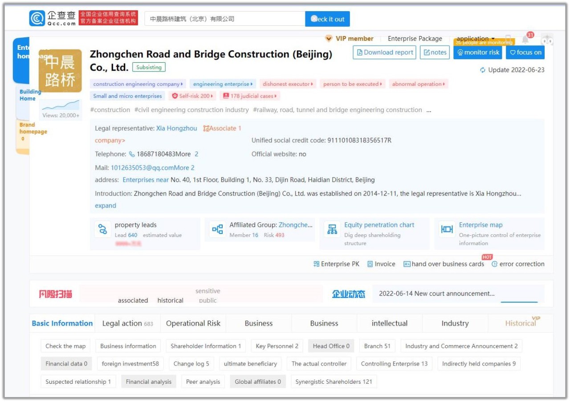Expand the company introduction text
This screenshot has width=570, height=402.
click(106, 206)
